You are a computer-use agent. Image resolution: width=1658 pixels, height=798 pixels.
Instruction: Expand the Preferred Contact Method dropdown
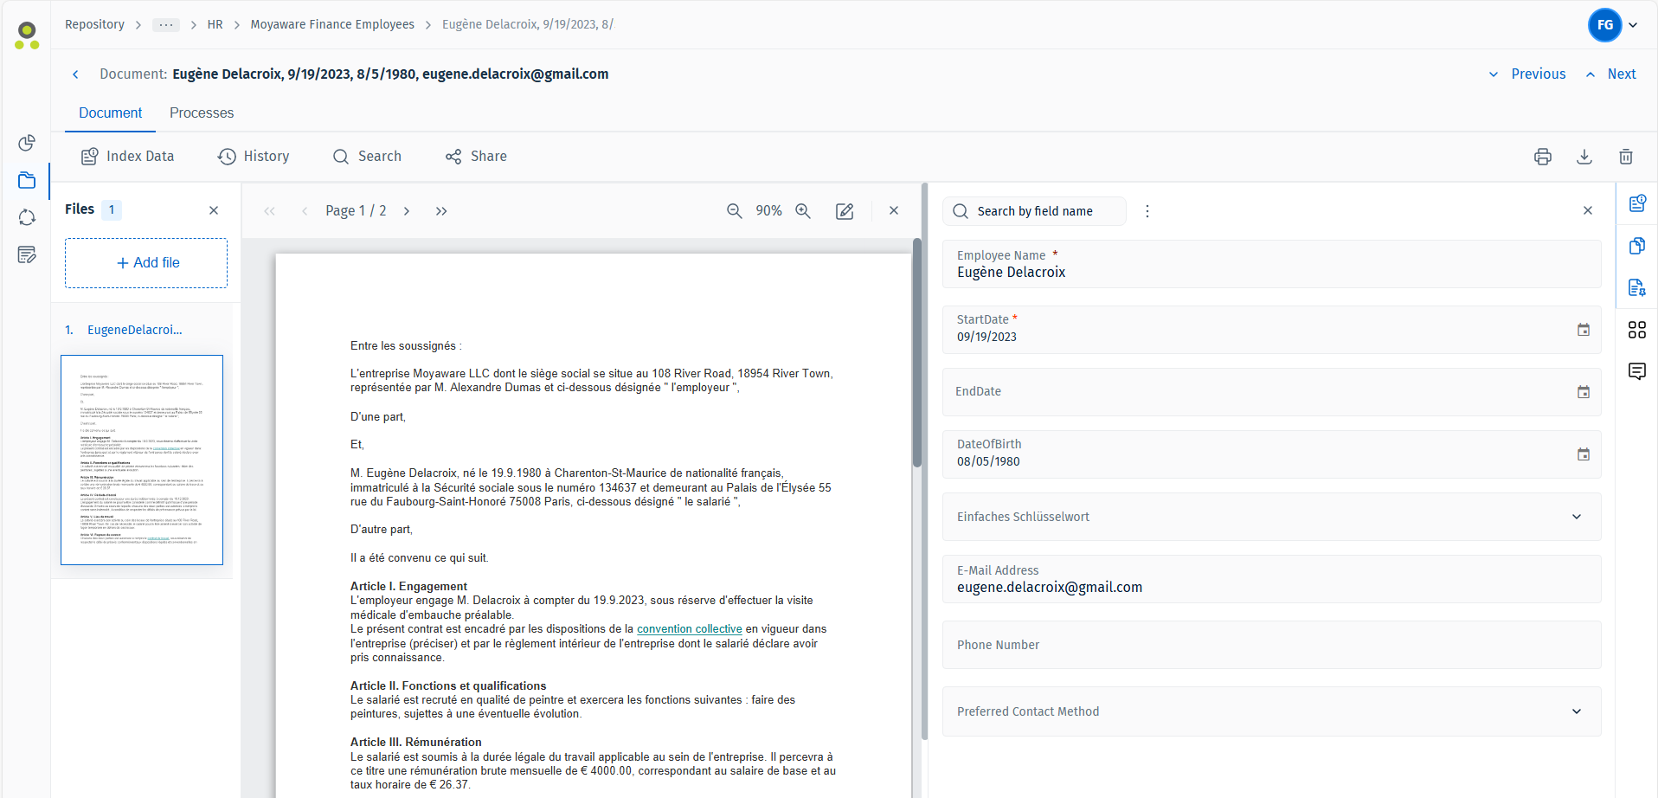(1577, 711)
